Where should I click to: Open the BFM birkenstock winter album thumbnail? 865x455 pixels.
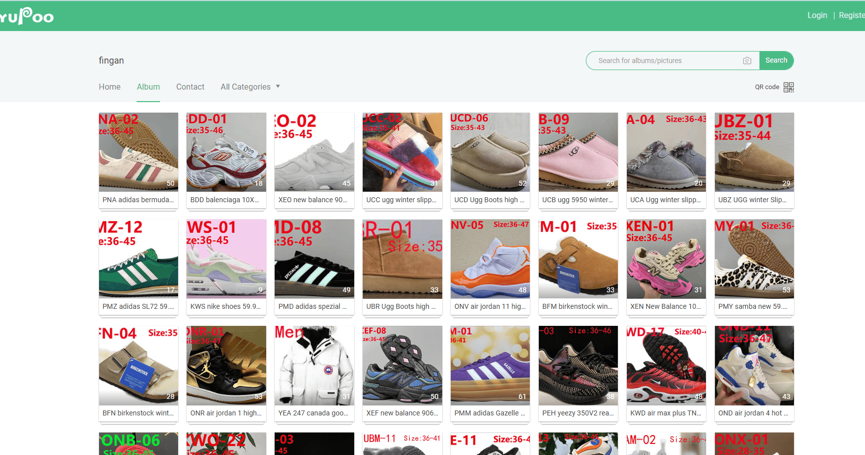pyautogui.click(x=578, y=259)
